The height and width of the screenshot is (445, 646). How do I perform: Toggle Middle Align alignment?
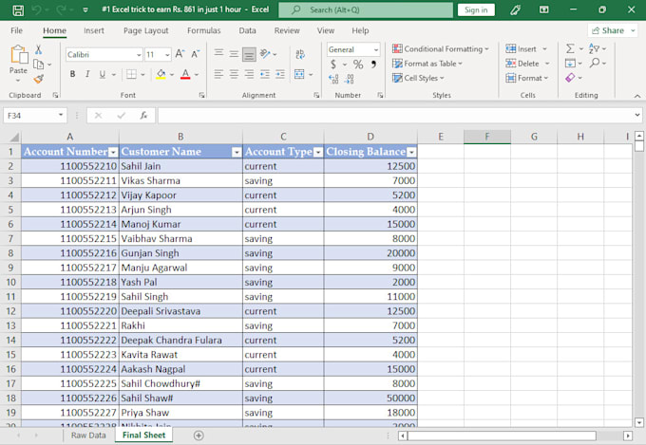pos(234,53)
